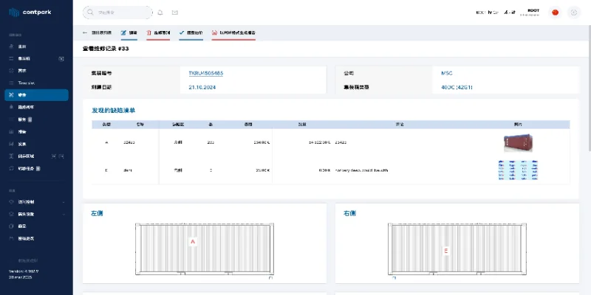
Task: Click the notification bell icon
Action: (160, 13)
